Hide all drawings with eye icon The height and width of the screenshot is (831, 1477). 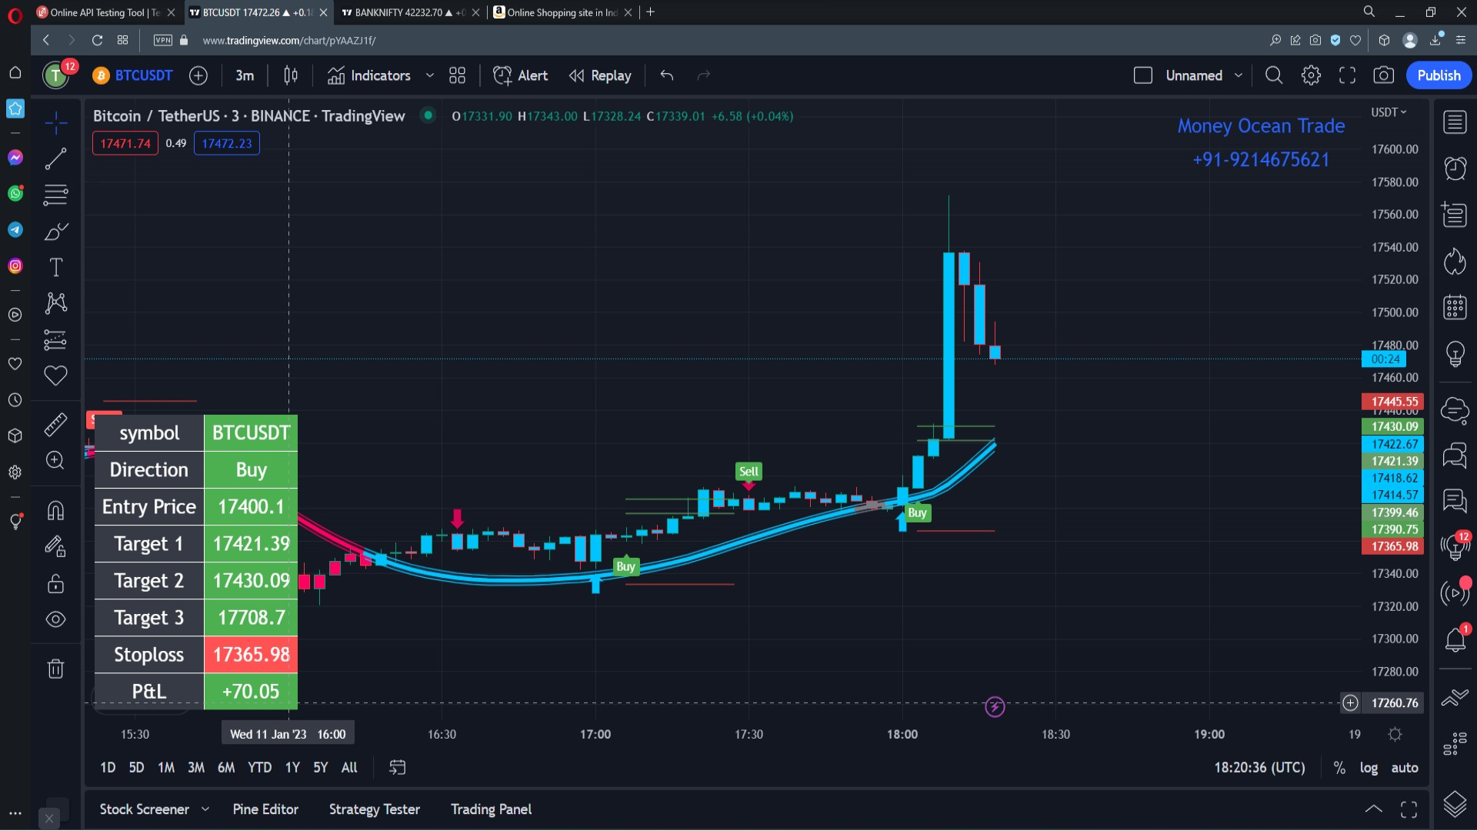55,619
